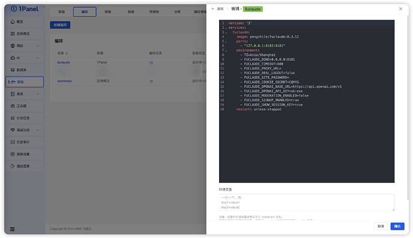Open the folder icon in fuclaude row

(151, 63)
